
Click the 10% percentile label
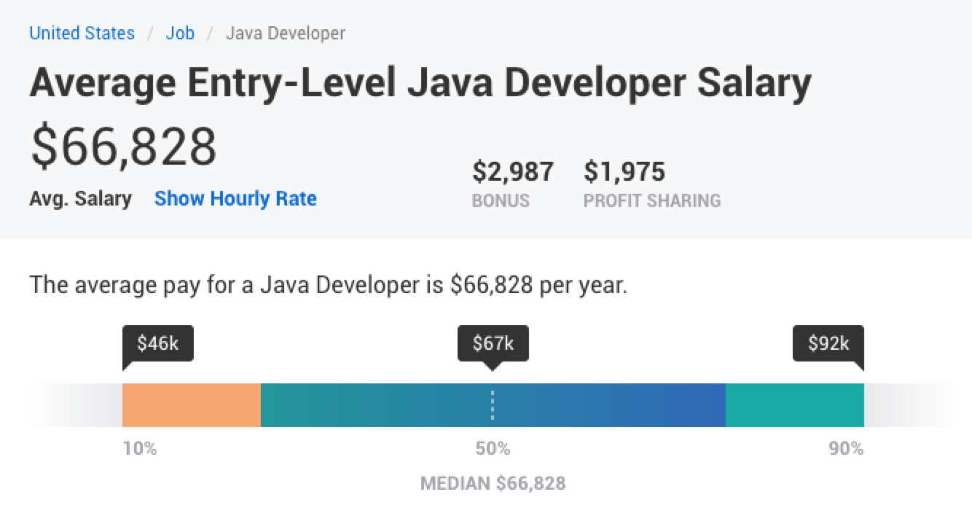pos(140,449)
